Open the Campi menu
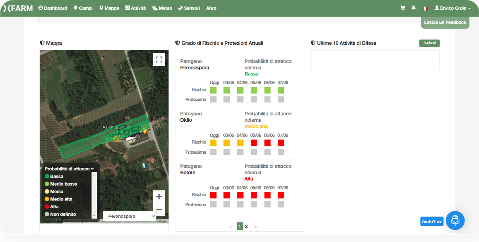This screenshot has height=242, width=479. click(x=83, y=8)
